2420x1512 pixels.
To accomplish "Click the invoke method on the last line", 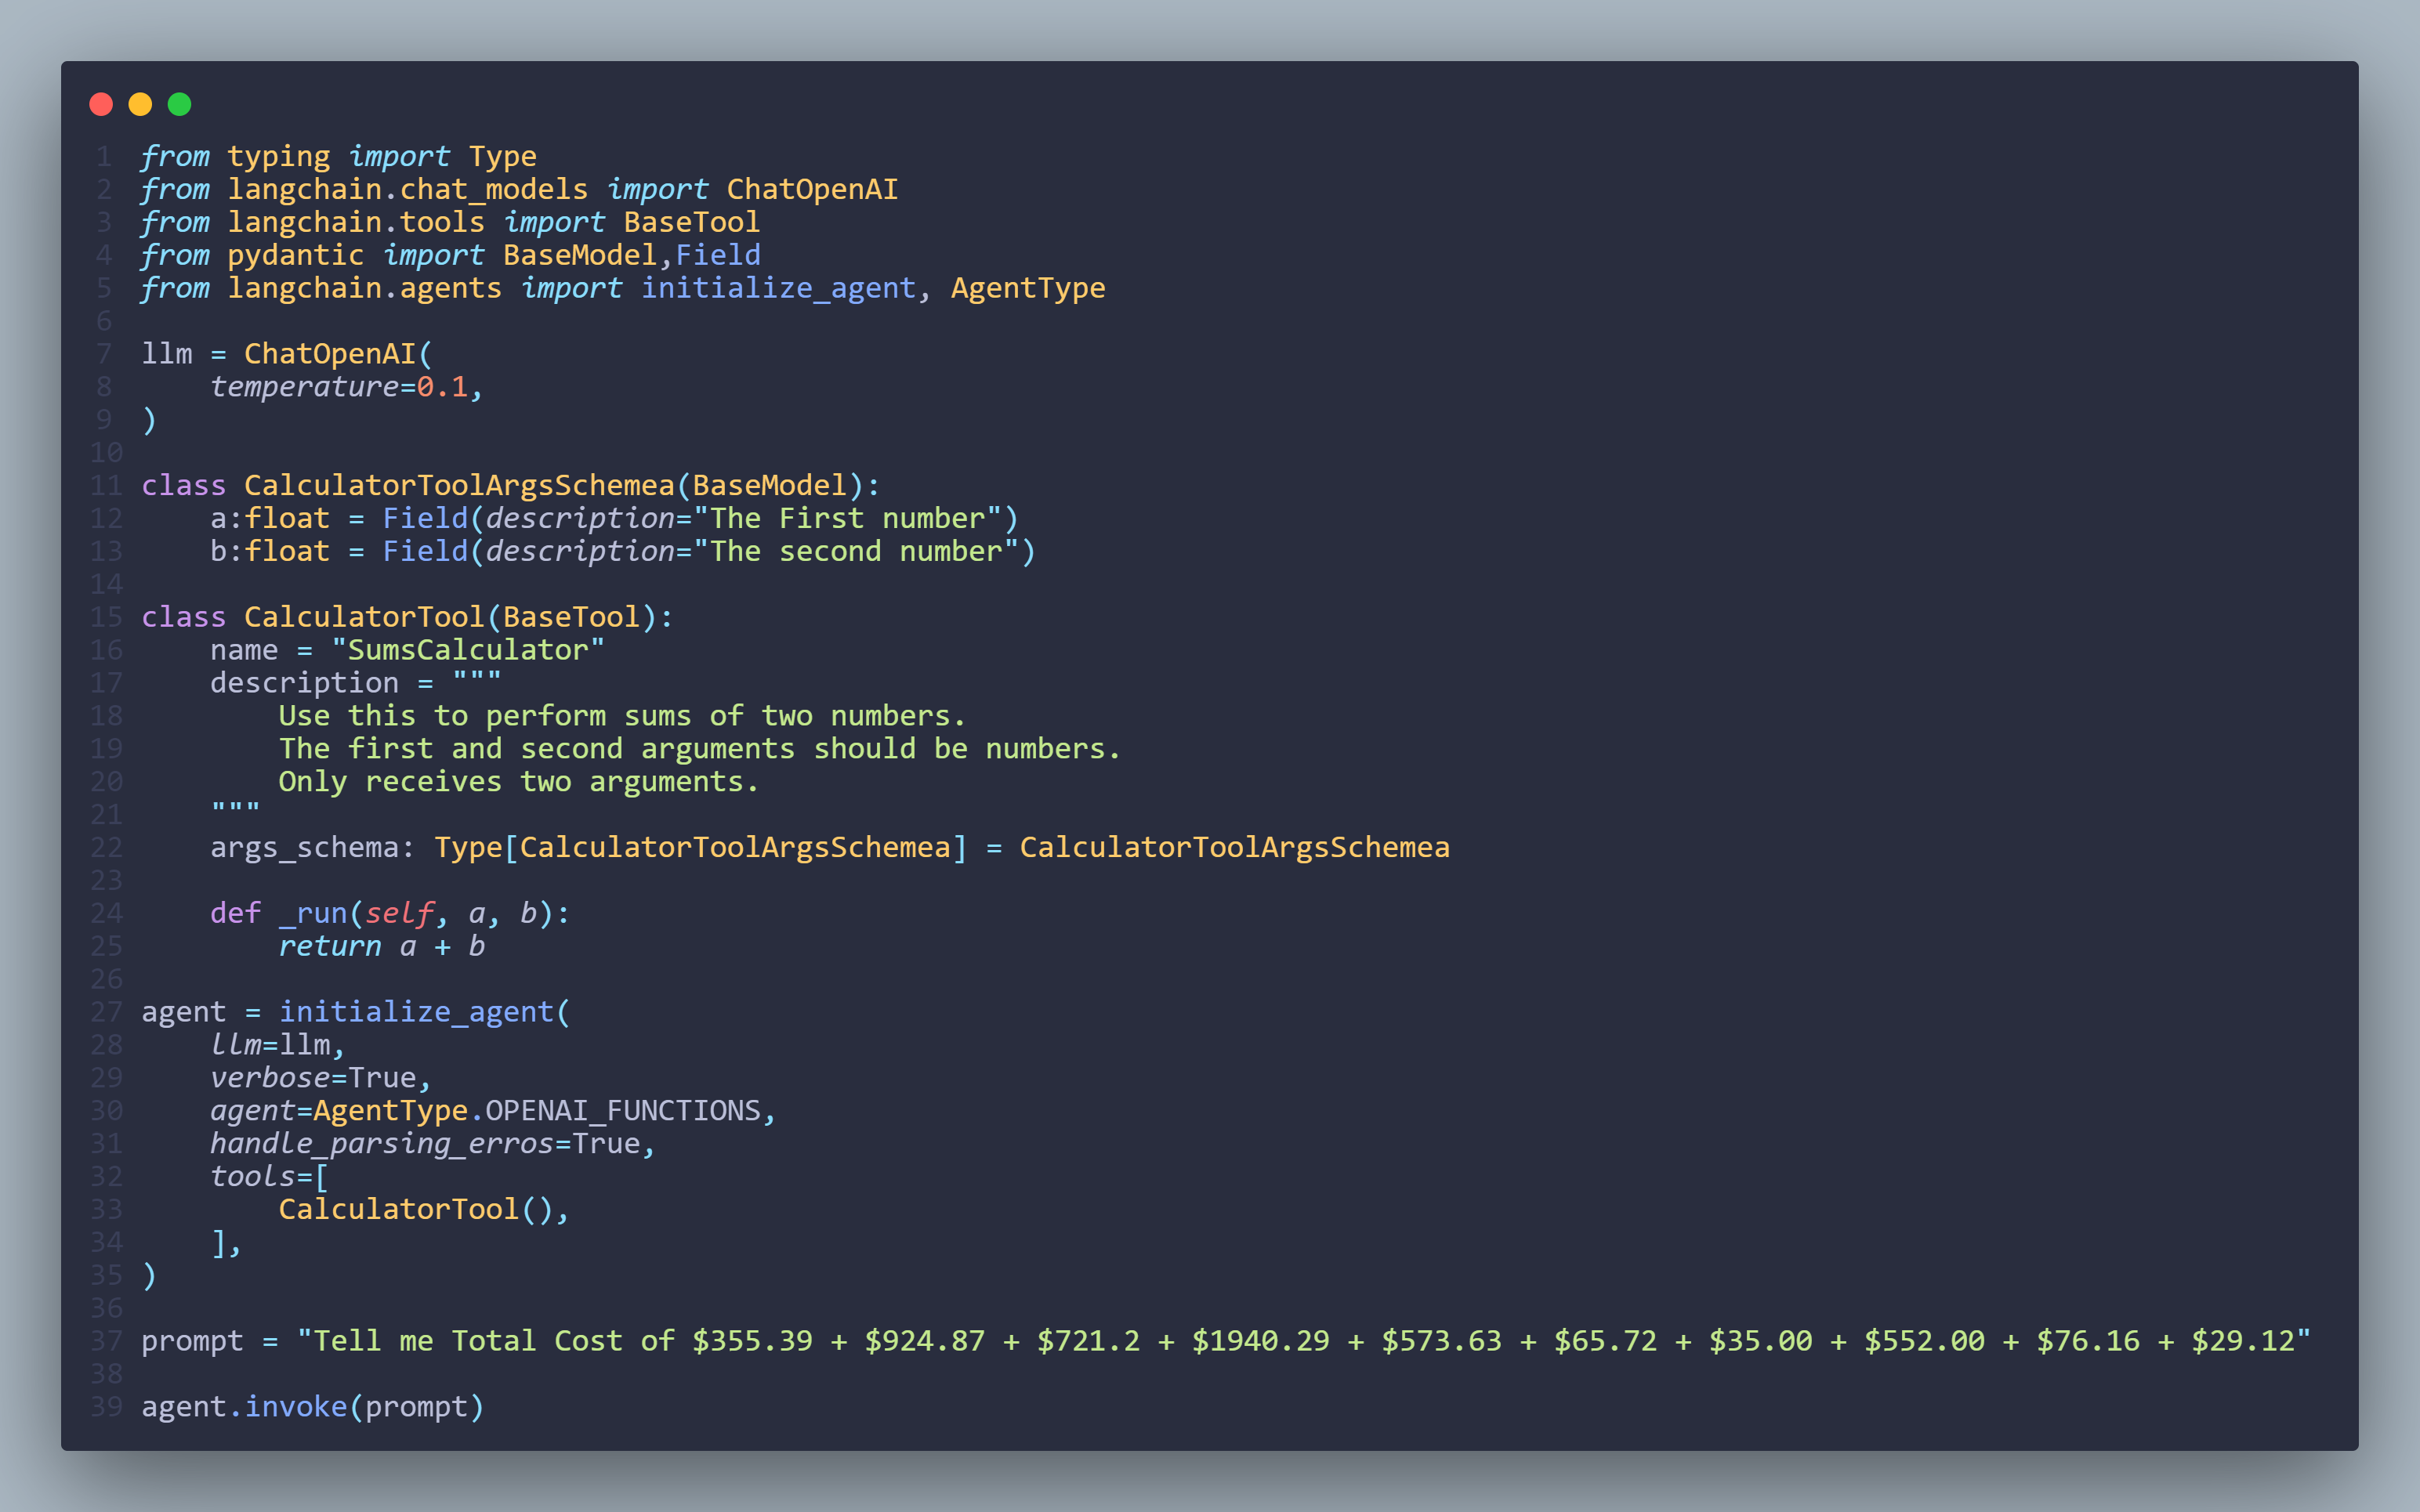I will (295, 1407).
